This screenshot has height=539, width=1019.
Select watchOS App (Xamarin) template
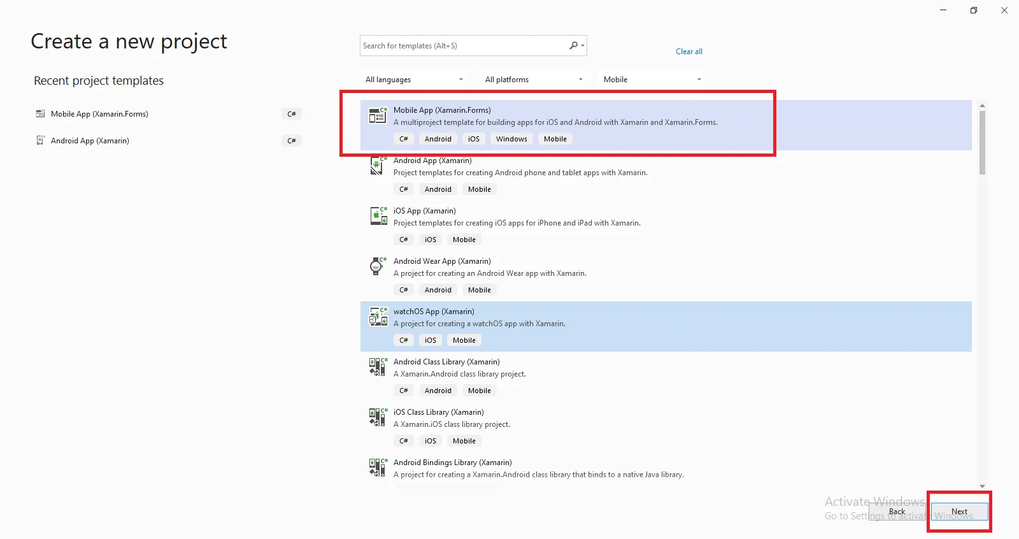pos(666,326)
